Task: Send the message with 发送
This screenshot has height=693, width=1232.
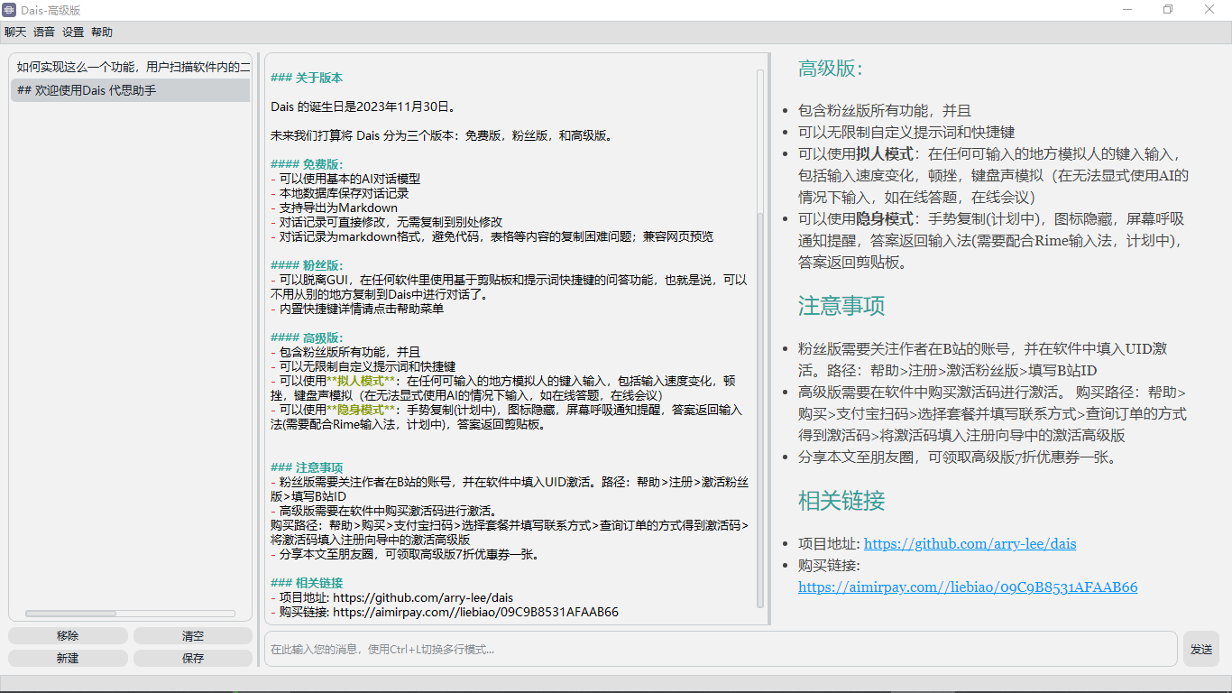Action: pos(1200,649)
